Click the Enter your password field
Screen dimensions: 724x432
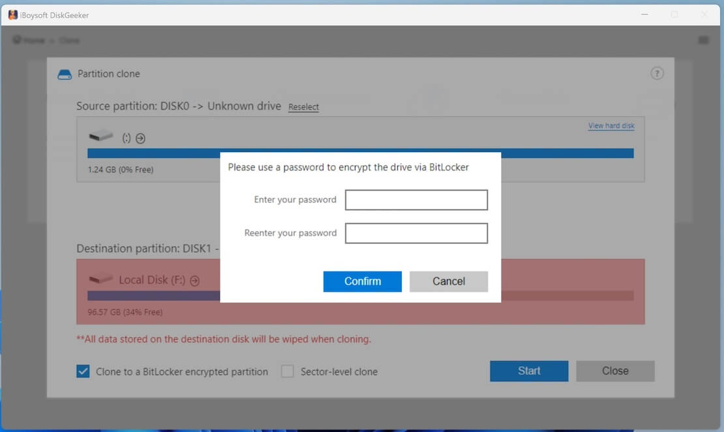416,200
